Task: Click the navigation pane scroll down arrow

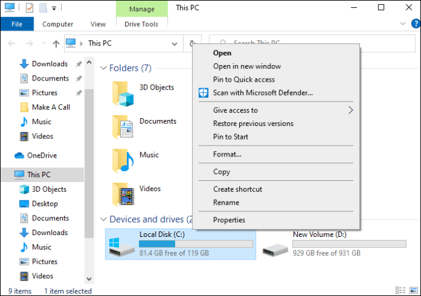Action: pos(89,279)
